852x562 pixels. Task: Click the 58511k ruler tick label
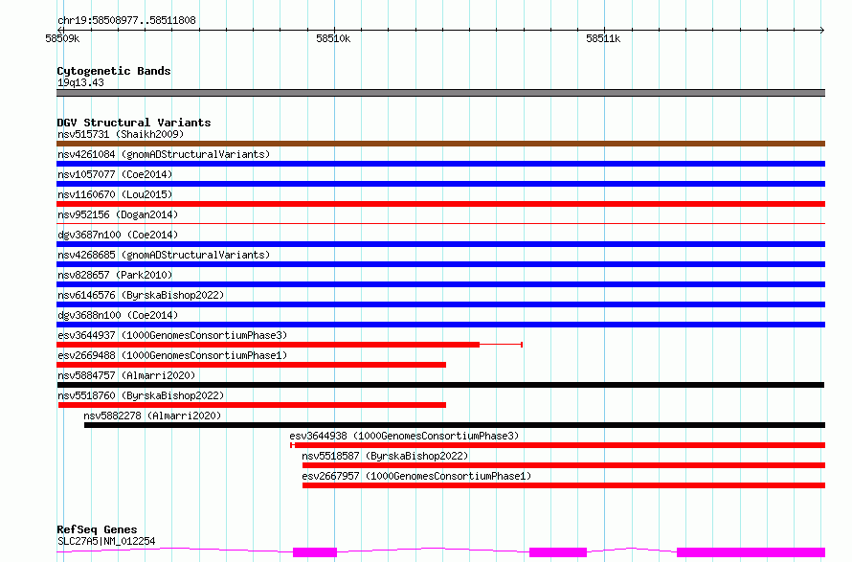(603, 38)
